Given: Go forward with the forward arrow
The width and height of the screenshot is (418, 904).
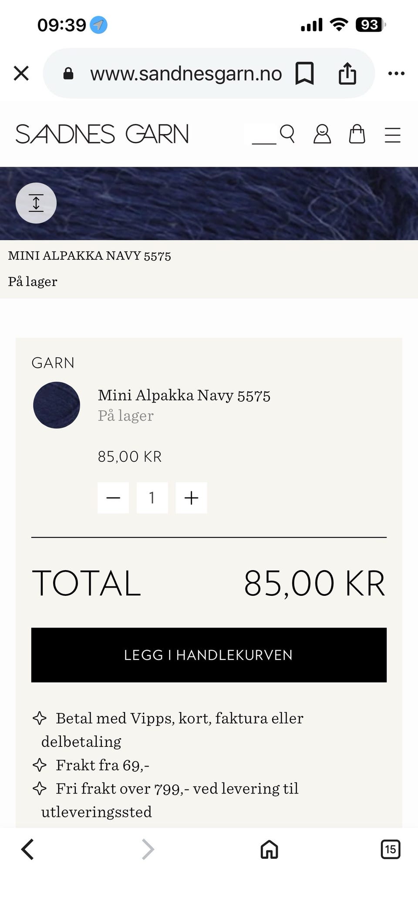Looking at the screenshot, I should coord(148,849).
